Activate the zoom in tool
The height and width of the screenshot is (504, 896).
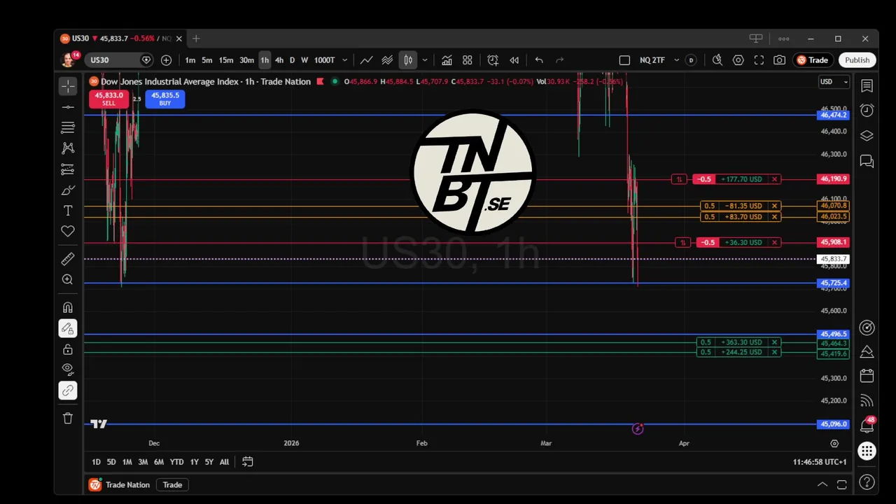(x=68, y=279)
